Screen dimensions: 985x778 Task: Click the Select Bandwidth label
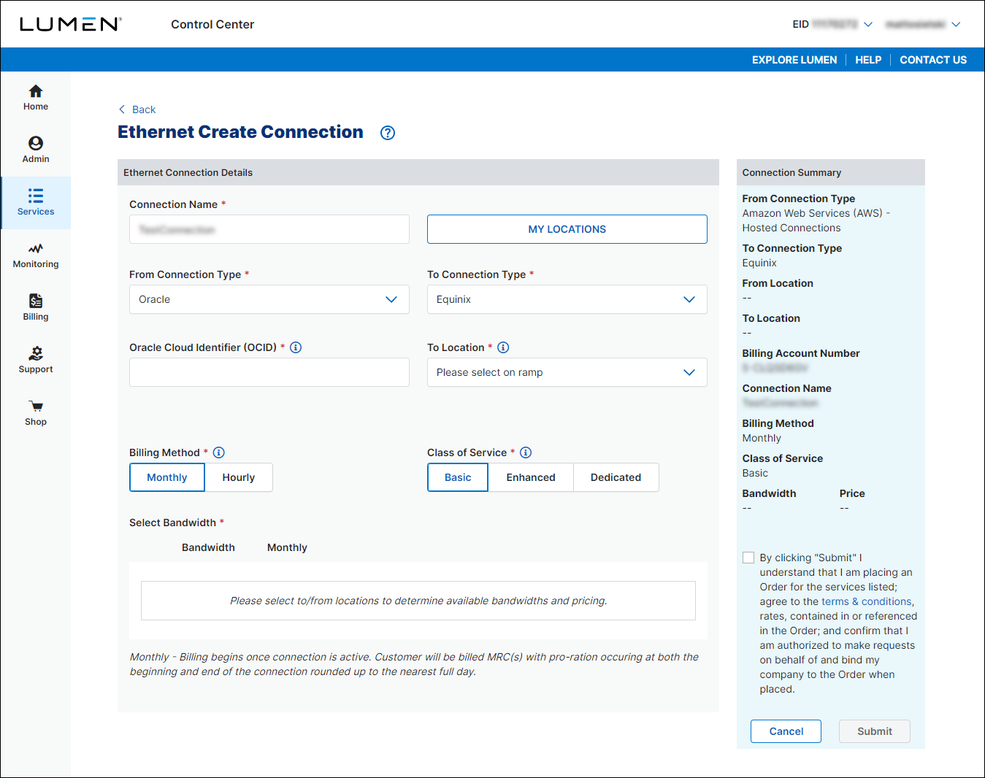172,523
